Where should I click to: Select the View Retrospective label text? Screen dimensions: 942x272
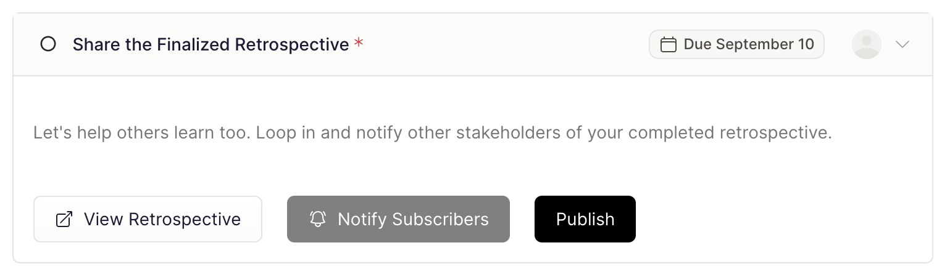pos(162,219)
